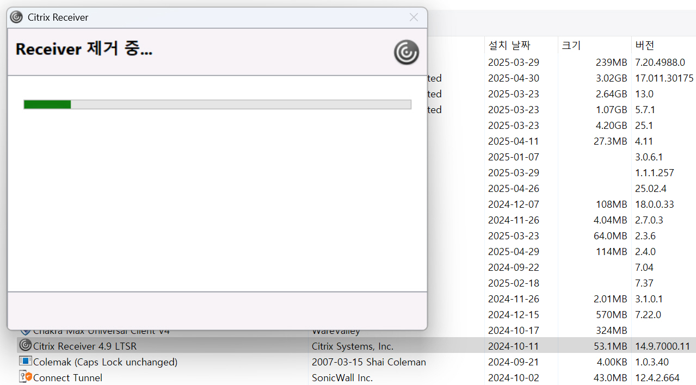Click the Citrix Systems, Inc. publisher cell
This screenshot has width=696, height=385.
point(353,346)
